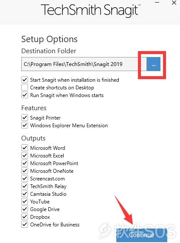Click Continue to proceed with installation
This screenshot has width=180, height=243.
142,235
